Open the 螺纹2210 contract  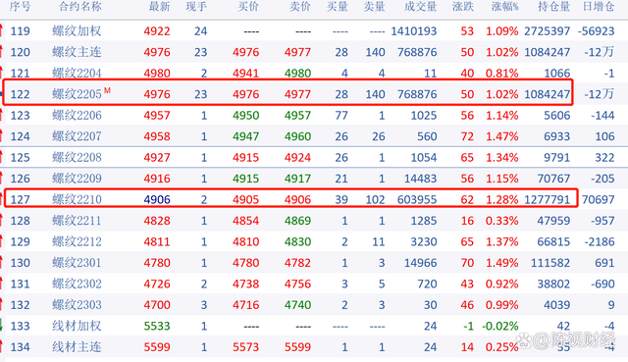tap(77, 199)
